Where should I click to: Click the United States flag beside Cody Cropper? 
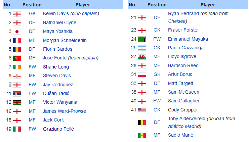click(x=142, y=110)
